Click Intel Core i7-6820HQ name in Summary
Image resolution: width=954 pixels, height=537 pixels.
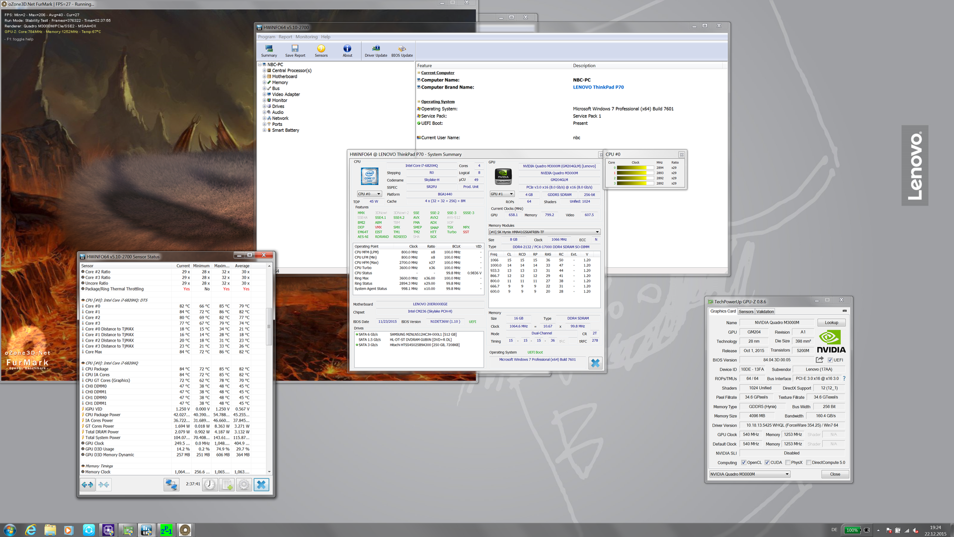point(421,166)
